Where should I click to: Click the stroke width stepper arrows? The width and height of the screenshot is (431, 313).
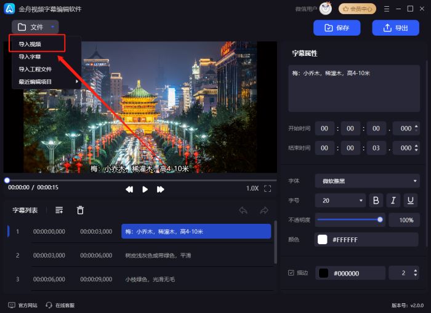[x=416, y=273]
